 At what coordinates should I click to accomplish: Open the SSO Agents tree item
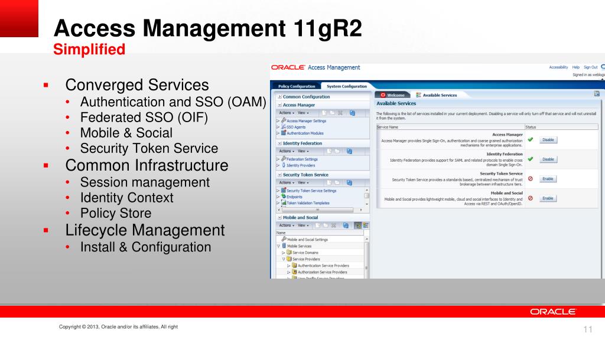click(296, 127)
